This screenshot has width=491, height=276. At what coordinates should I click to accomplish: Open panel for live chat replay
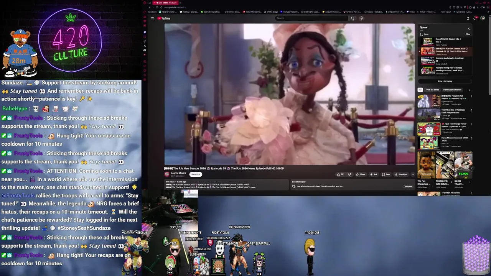408,186
